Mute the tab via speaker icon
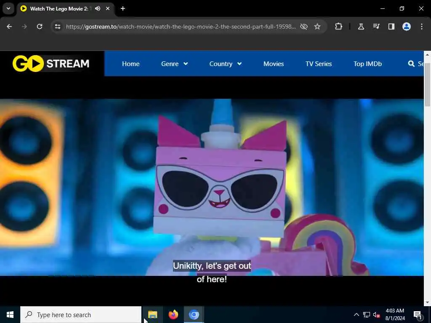Viewport: 431px width, 323px height. [x=98, y=8]
